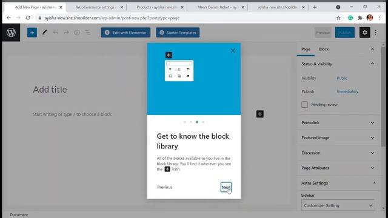
Task: Expand the Featured image section
Action: click(372, 137)
